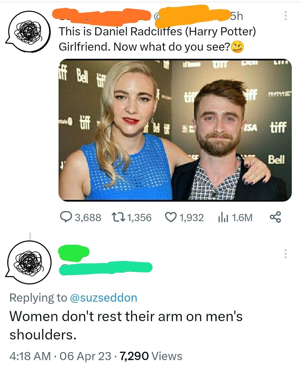Open the @suzseddon mention link
The width and height of the screenshot is (301, 369).
click(104, 298)
